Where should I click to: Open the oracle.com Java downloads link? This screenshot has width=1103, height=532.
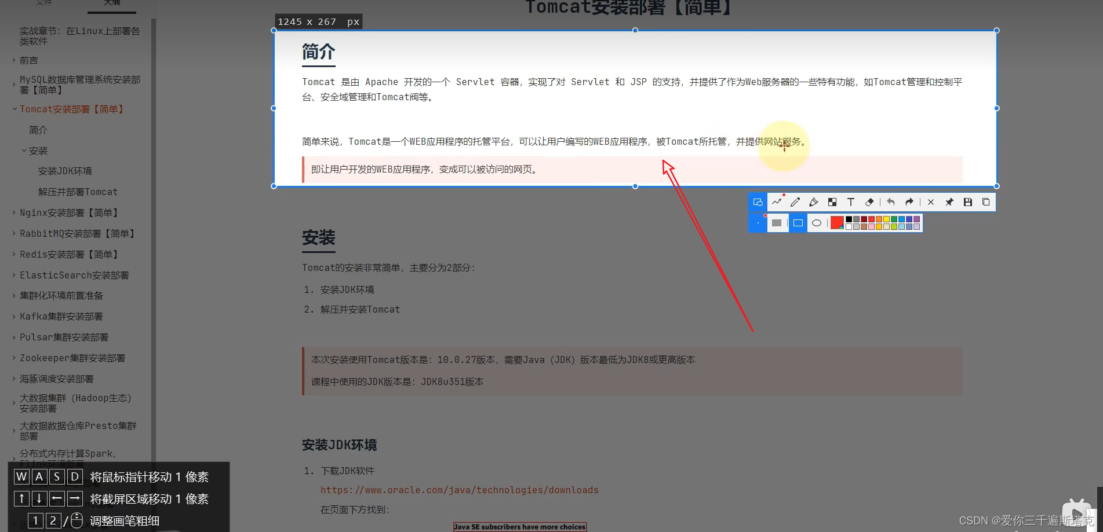[x=459, y=490]
